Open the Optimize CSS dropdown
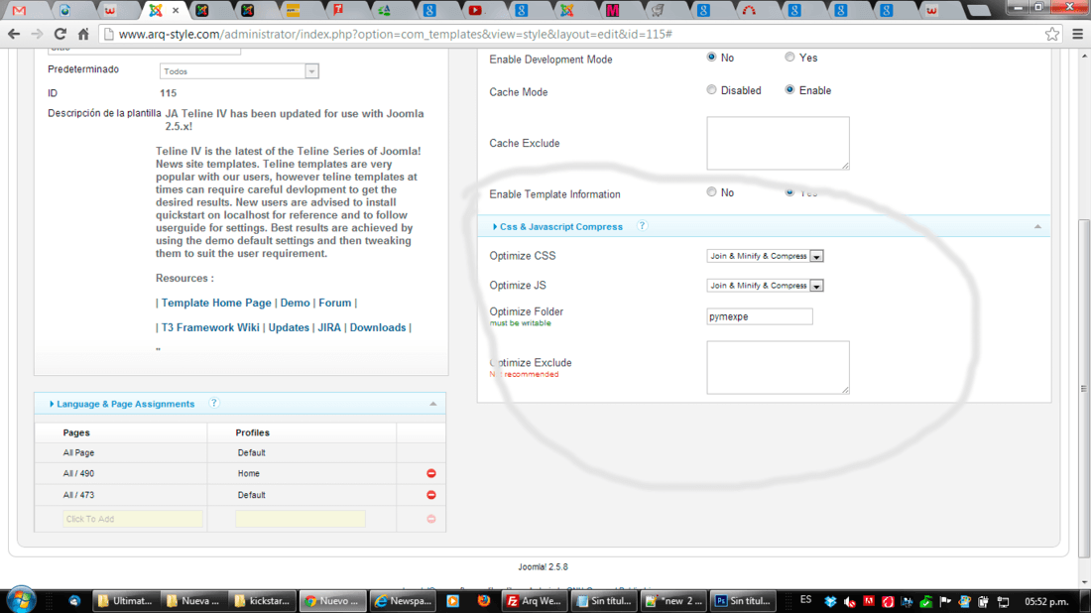 click(x=765, y=256)
